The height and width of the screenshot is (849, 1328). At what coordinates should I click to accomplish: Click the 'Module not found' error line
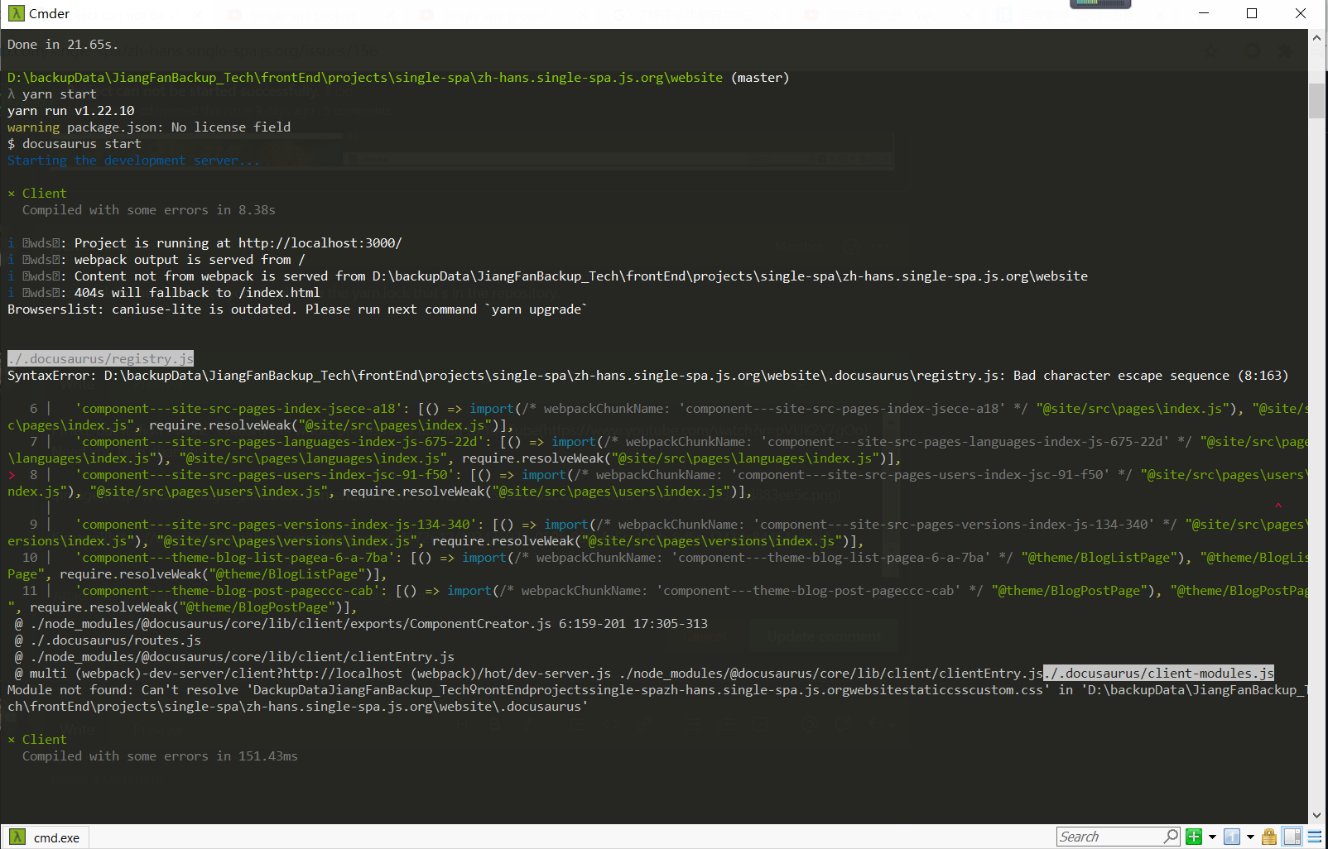[658, 698]
